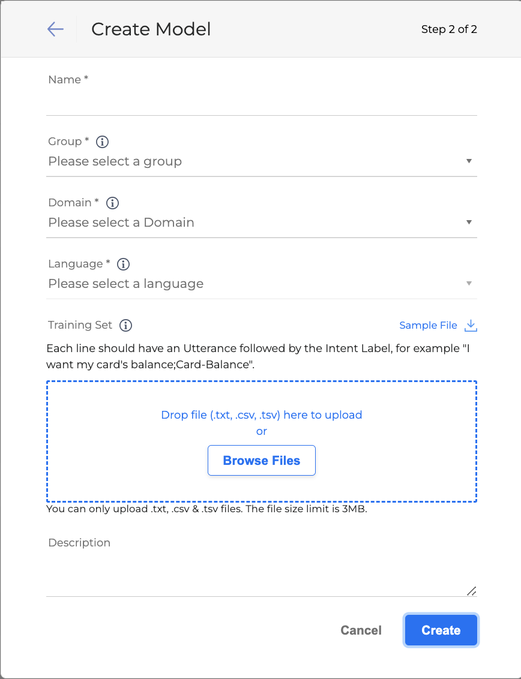The image size is (521, 679).
Task: Click the Training Set info icon
Action: [125, 325]
